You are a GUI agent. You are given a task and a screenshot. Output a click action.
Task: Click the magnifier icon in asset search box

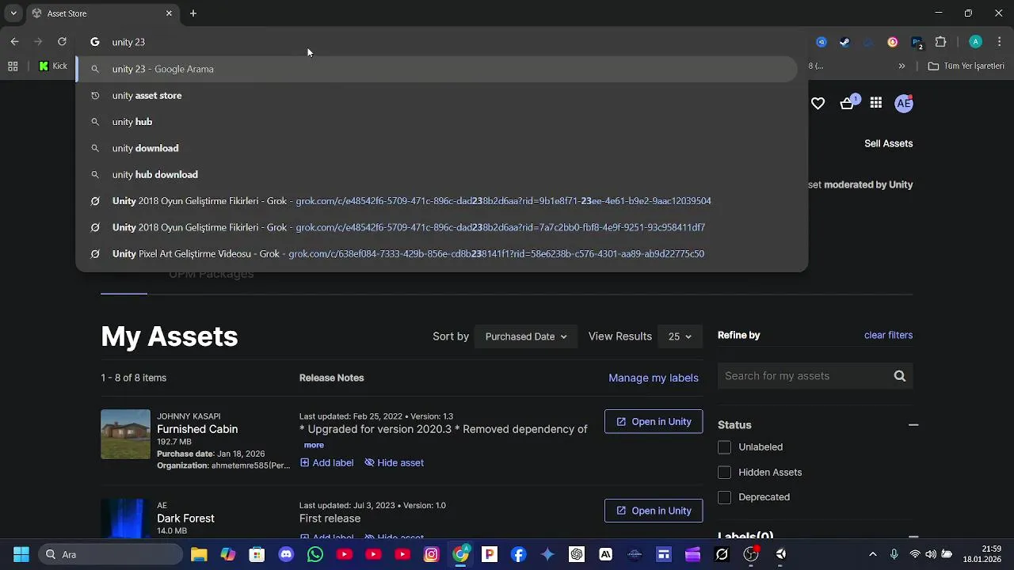[x=900, y=376]
